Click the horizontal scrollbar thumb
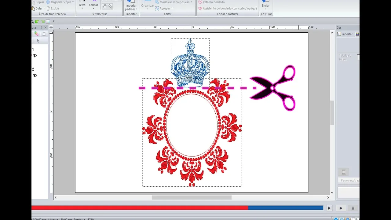Viewport: 391px width, 220px height. point(192,198)
